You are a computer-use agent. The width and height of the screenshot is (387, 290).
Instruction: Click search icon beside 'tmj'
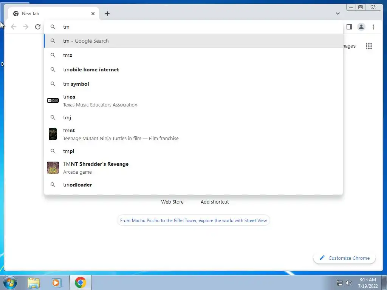tap(53, 117)
